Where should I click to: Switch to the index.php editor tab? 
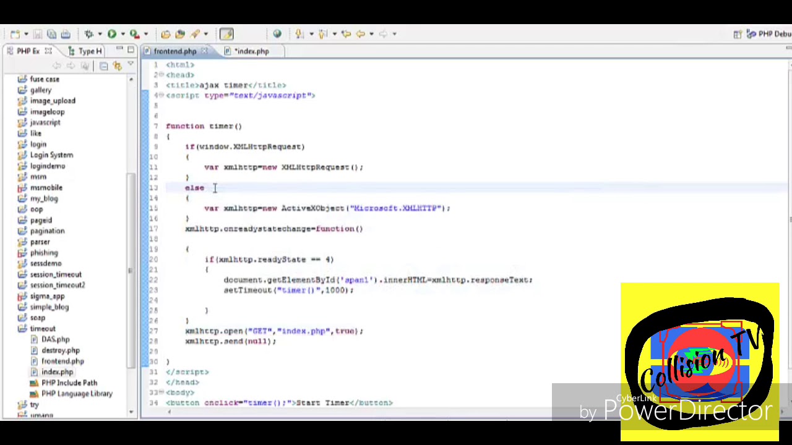tap(251, 51)
